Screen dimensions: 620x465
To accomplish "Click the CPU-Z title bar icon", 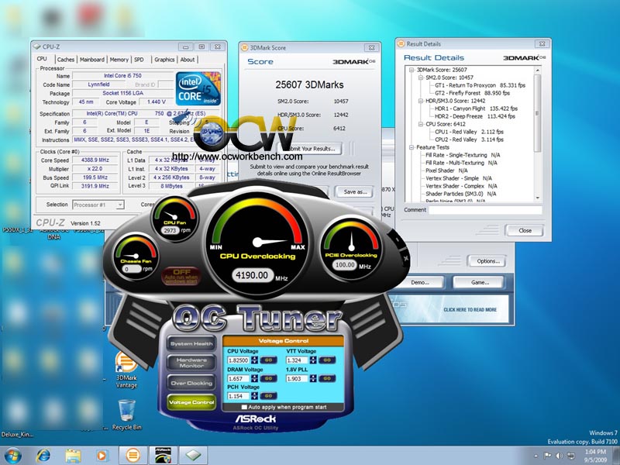I will point(36,46).
